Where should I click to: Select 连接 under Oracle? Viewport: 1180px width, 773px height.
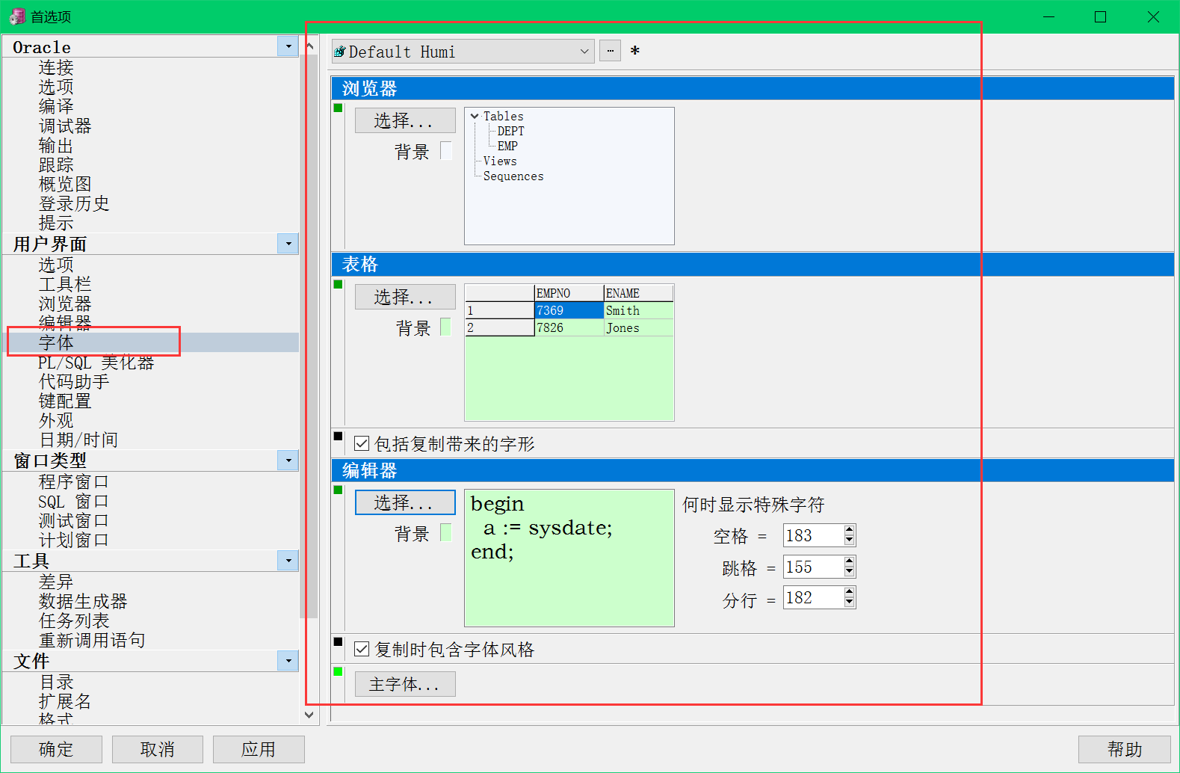(56, 67)
